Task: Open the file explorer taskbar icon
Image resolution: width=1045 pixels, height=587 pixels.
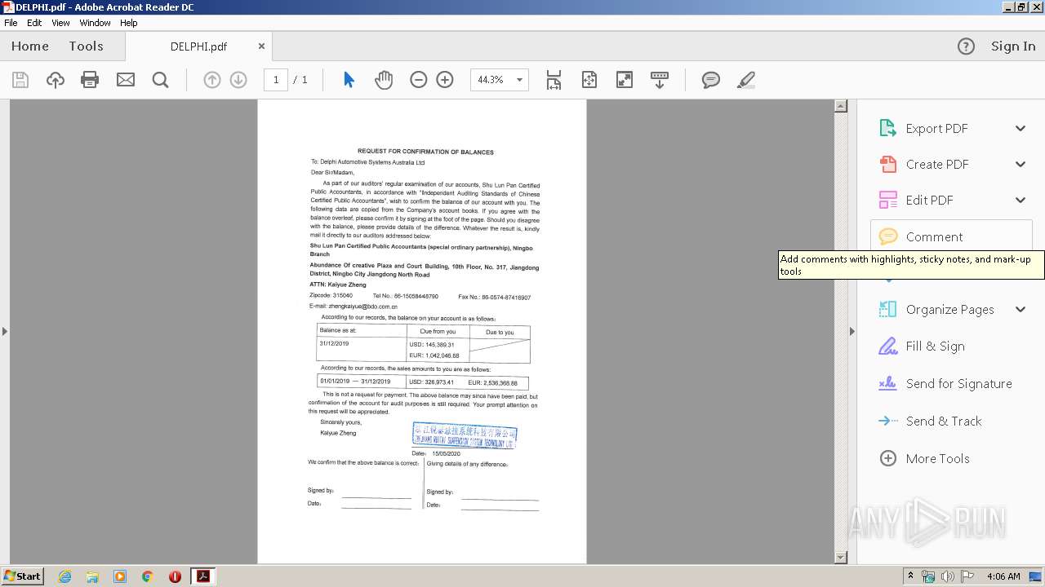Action: pos(92,576)
